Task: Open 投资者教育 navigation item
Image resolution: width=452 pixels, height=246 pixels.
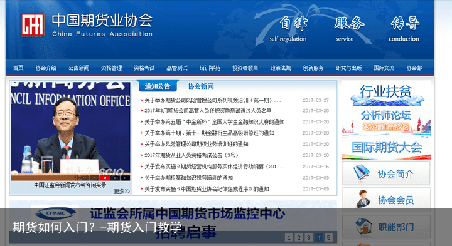Action: pyautogui.click(x=245, y=68)
